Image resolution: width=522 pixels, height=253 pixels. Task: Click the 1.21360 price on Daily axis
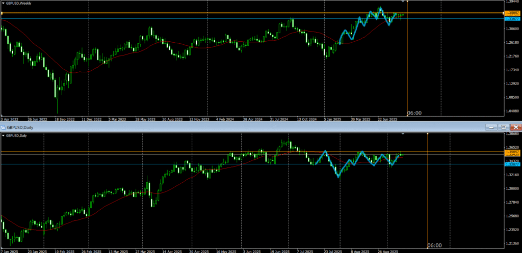[512, 244]
